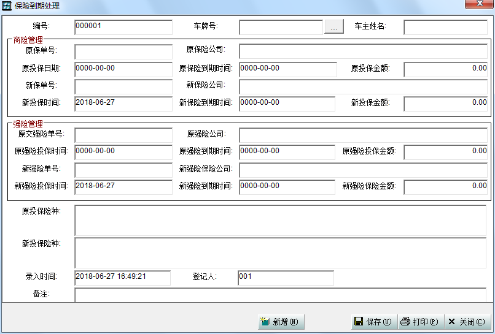Click inside the 原投保险种 text area

(x=280, y=221)
